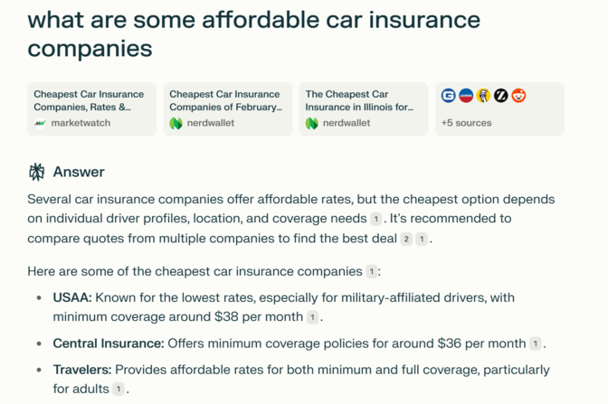Click the Reddit source icon
The width and height of the screenshot is (608, 404).
pos(518,95)
